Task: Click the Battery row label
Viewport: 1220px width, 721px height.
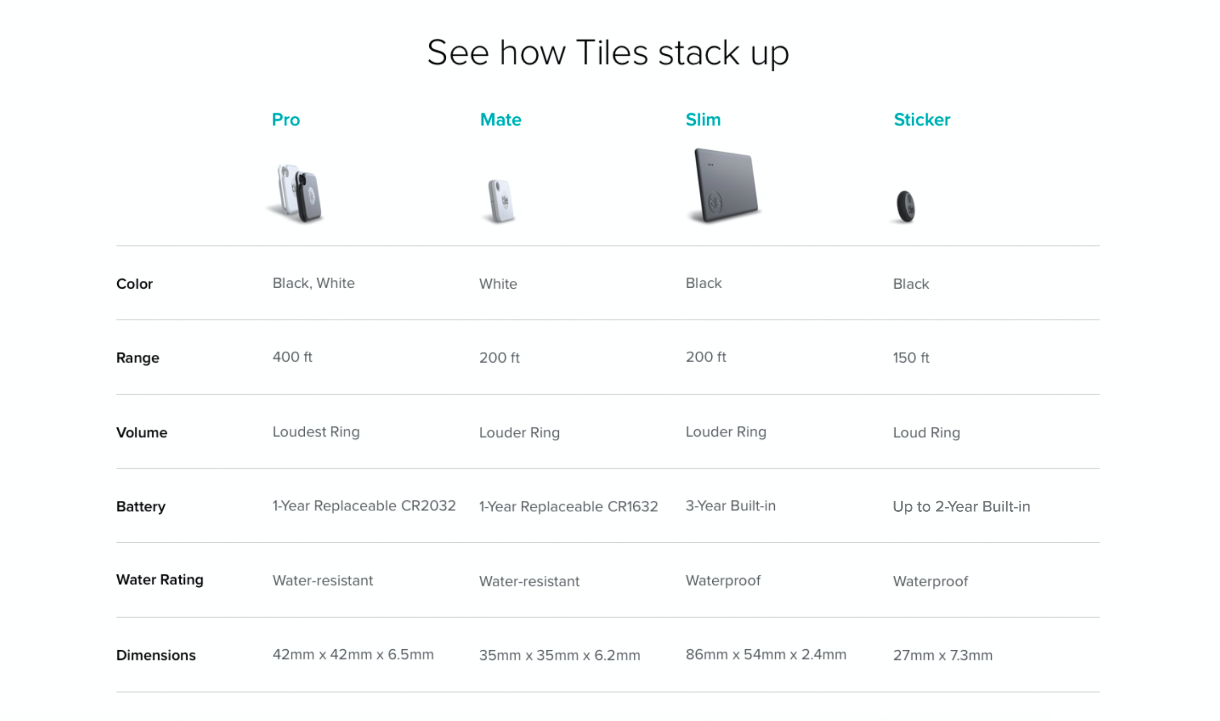Action: click(140, 507)
